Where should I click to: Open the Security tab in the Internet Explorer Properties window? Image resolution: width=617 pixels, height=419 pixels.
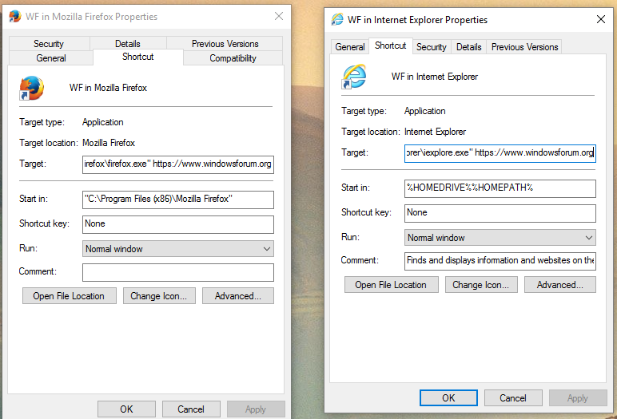tap(432, 47)
